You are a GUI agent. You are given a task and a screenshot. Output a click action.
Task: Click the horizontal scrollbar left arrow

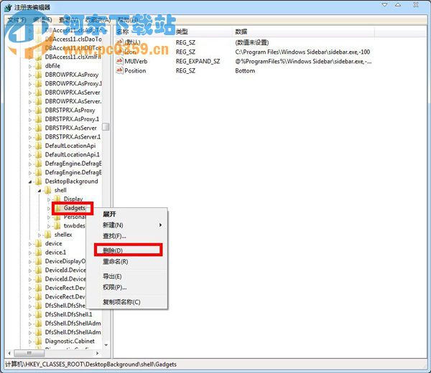click(9, 353)
